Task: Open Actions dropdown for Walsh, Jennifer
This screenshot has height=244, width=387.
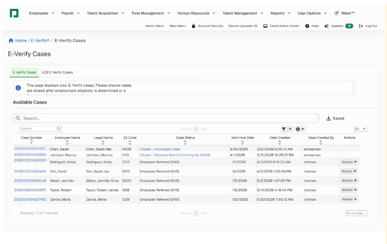Action: [349, 181]
